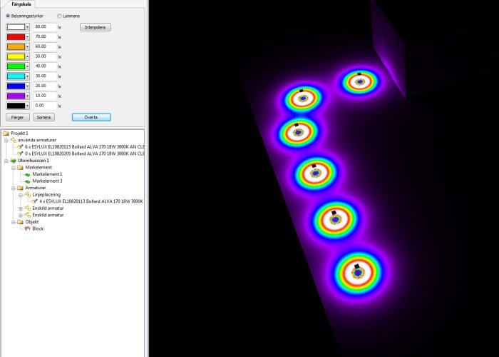499x357 pixels.
Task: Click the white color swatch at 80.00 lx
Action: click(16, 27)
